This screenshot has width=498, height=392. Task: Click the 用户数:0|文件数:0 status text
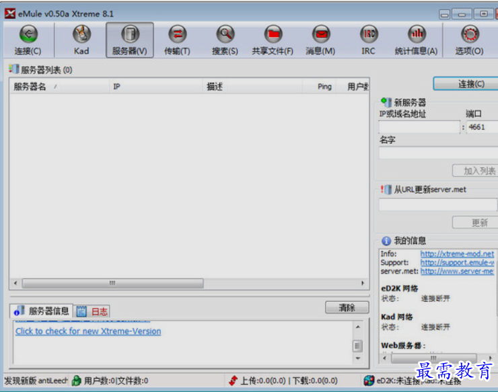coord(116,381)
